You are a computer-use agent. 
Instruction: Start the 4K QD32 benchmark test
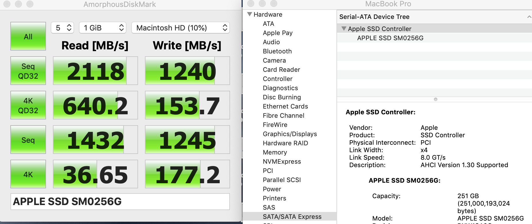(28, 105)
